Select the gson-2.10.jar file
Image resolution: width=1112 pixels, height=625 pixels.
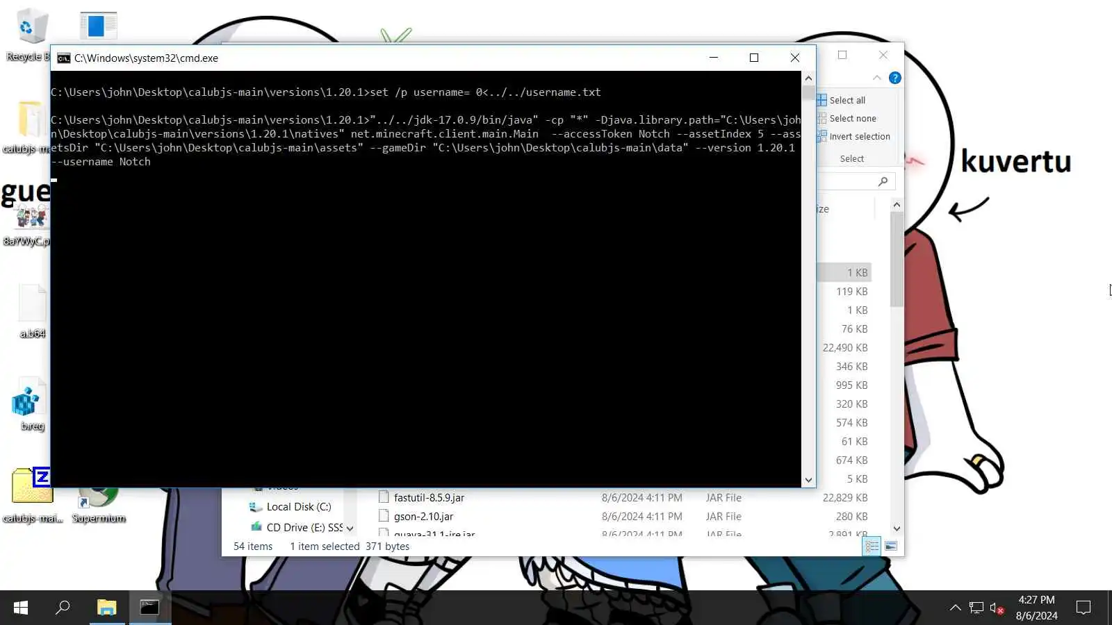[x=423, y=516]
